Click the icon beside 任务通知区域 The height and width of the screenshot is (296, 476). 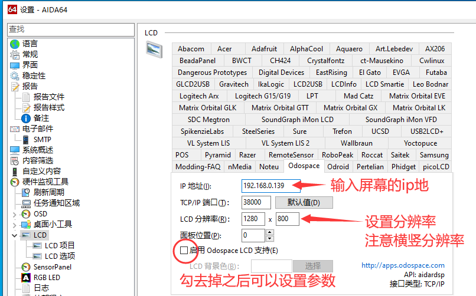(x=26, y=203)
